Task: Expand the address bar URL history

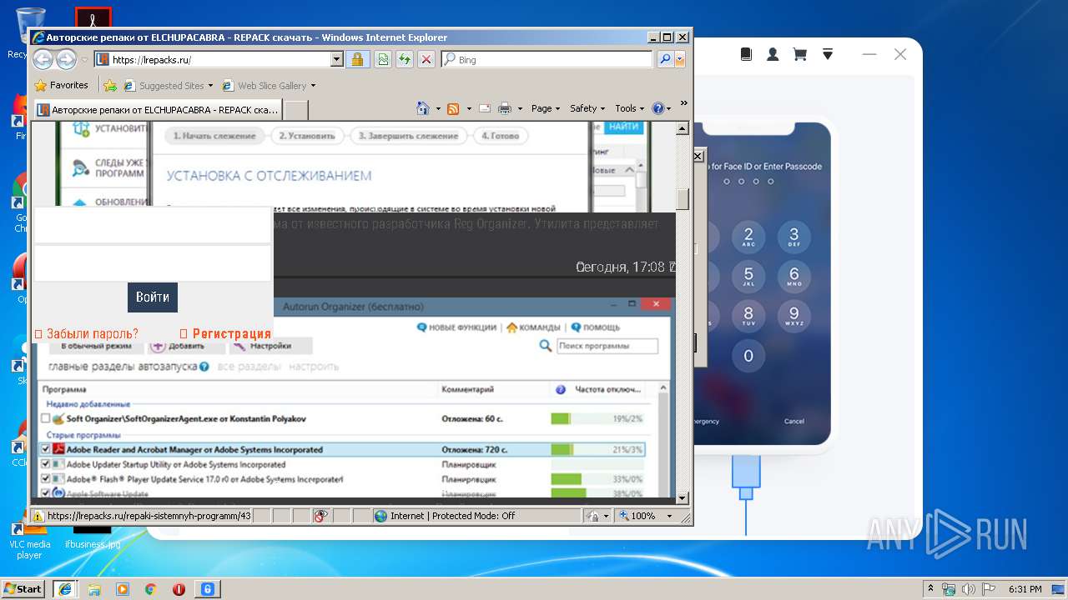Action: (337, 59)
